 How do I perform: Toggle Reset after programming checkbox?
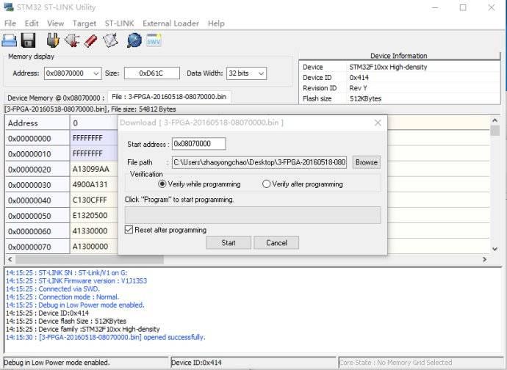129,230
